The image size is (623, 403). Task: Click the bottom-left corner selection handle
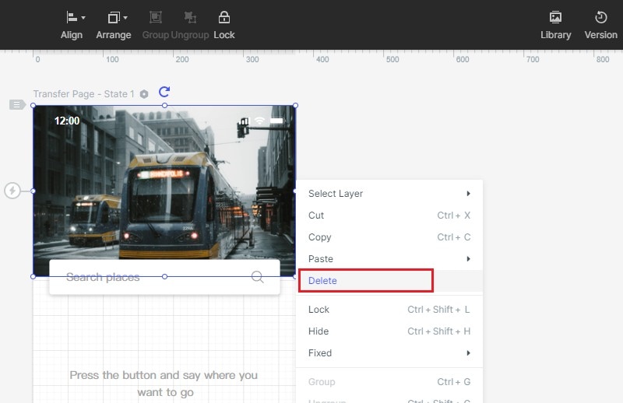33,276
